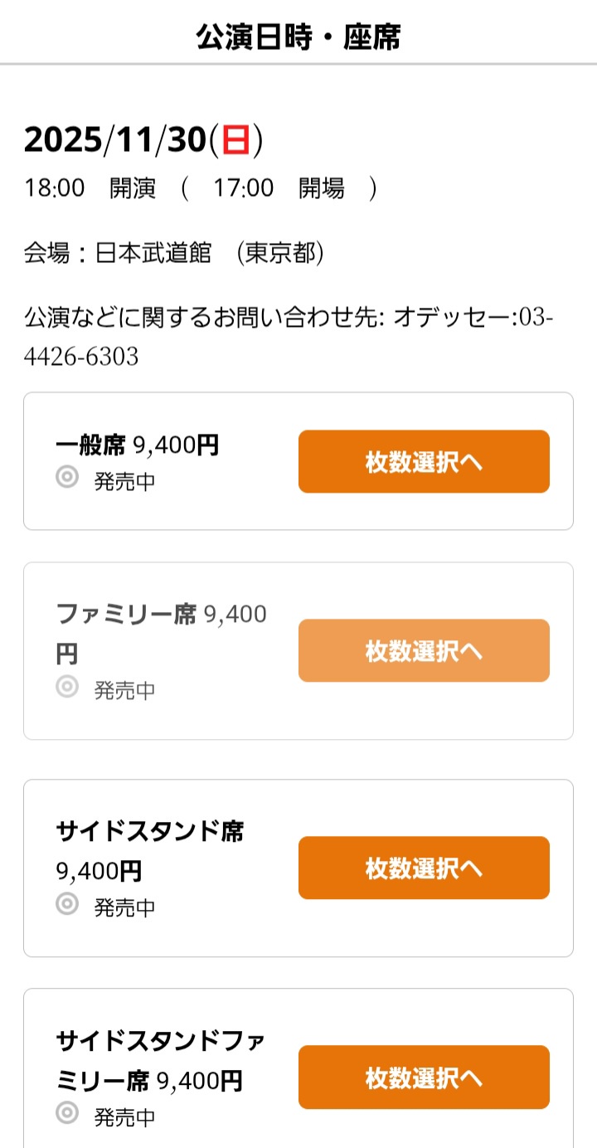The height and width of the screenshot is (1148, 597).
Task: Tap the 発売中 text under サイドスタンド席
Action: tap(124, 907)
